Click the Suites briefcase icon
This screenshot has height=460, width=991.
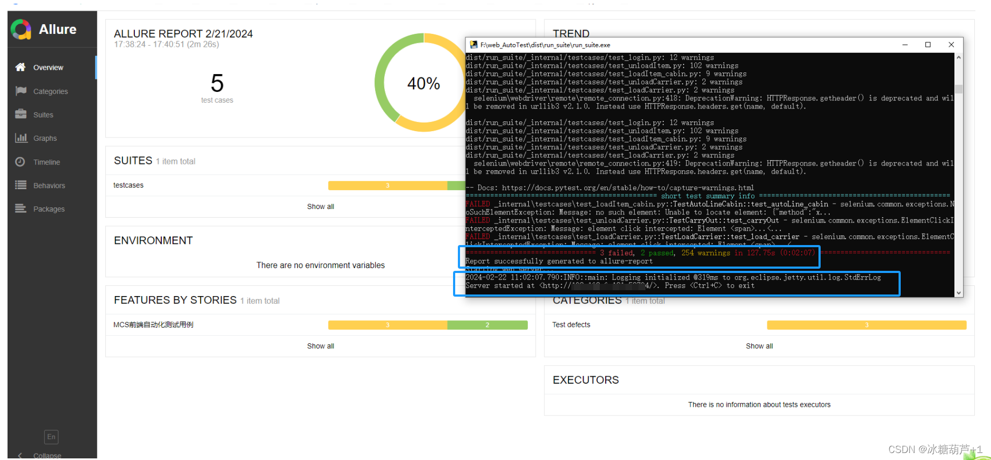(20, 114)
